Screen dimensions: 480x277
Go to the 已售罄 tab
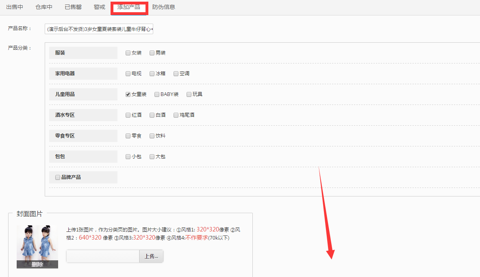coord(73,7)
